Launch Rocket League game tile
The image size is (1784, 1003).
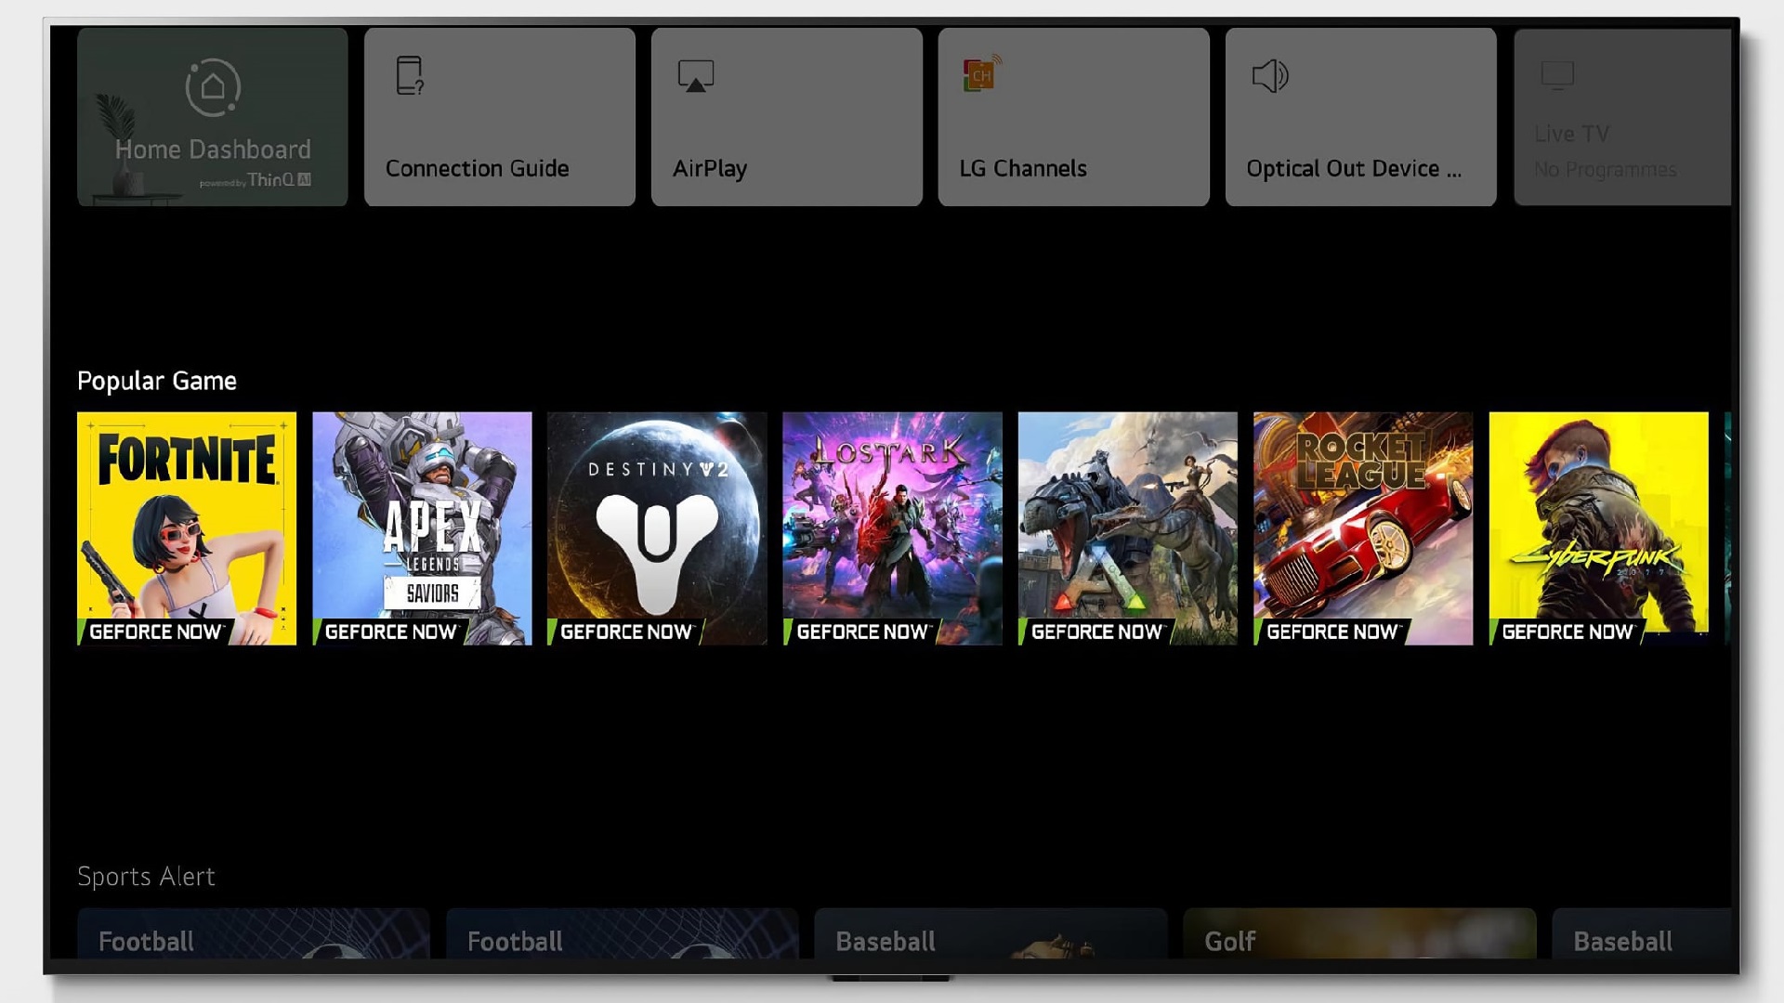point(1363,528)
